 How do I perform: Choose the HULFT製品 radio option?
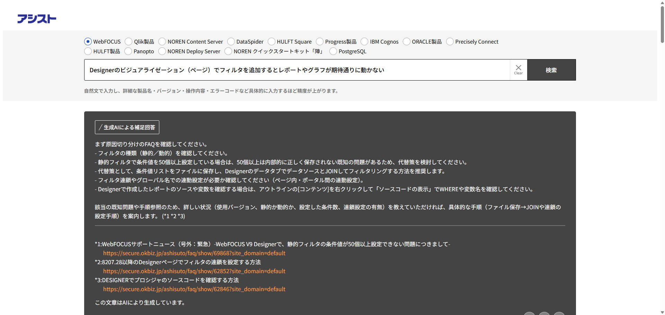coord(88,51)
